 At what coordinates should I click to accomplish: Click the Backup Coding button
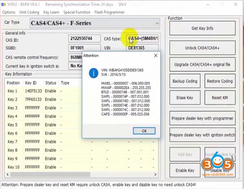click(185, 81)
